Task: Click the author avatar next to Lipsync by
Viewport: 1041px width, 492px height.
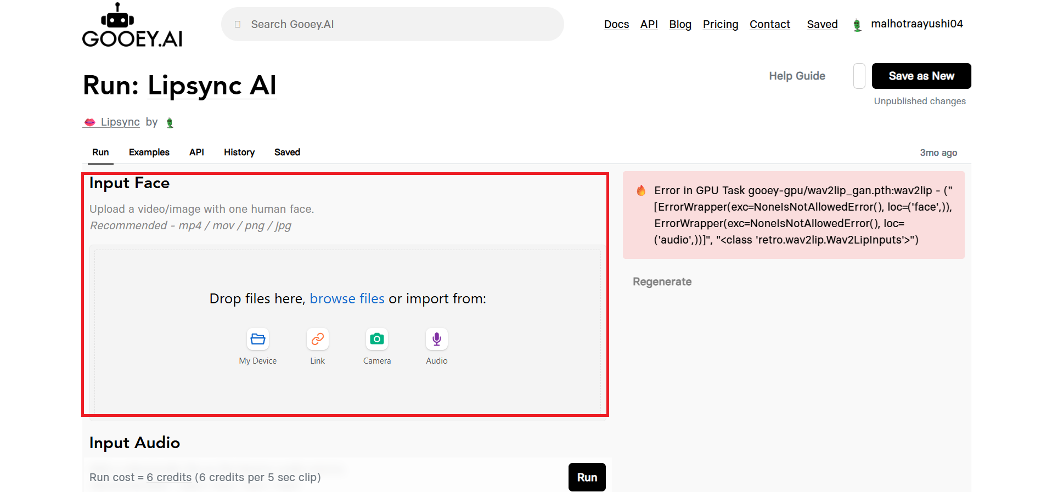Action: click(170, 123)
